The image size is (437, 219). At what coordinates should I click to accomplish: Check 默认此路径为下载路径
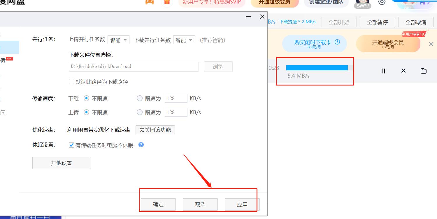(71, 81)
